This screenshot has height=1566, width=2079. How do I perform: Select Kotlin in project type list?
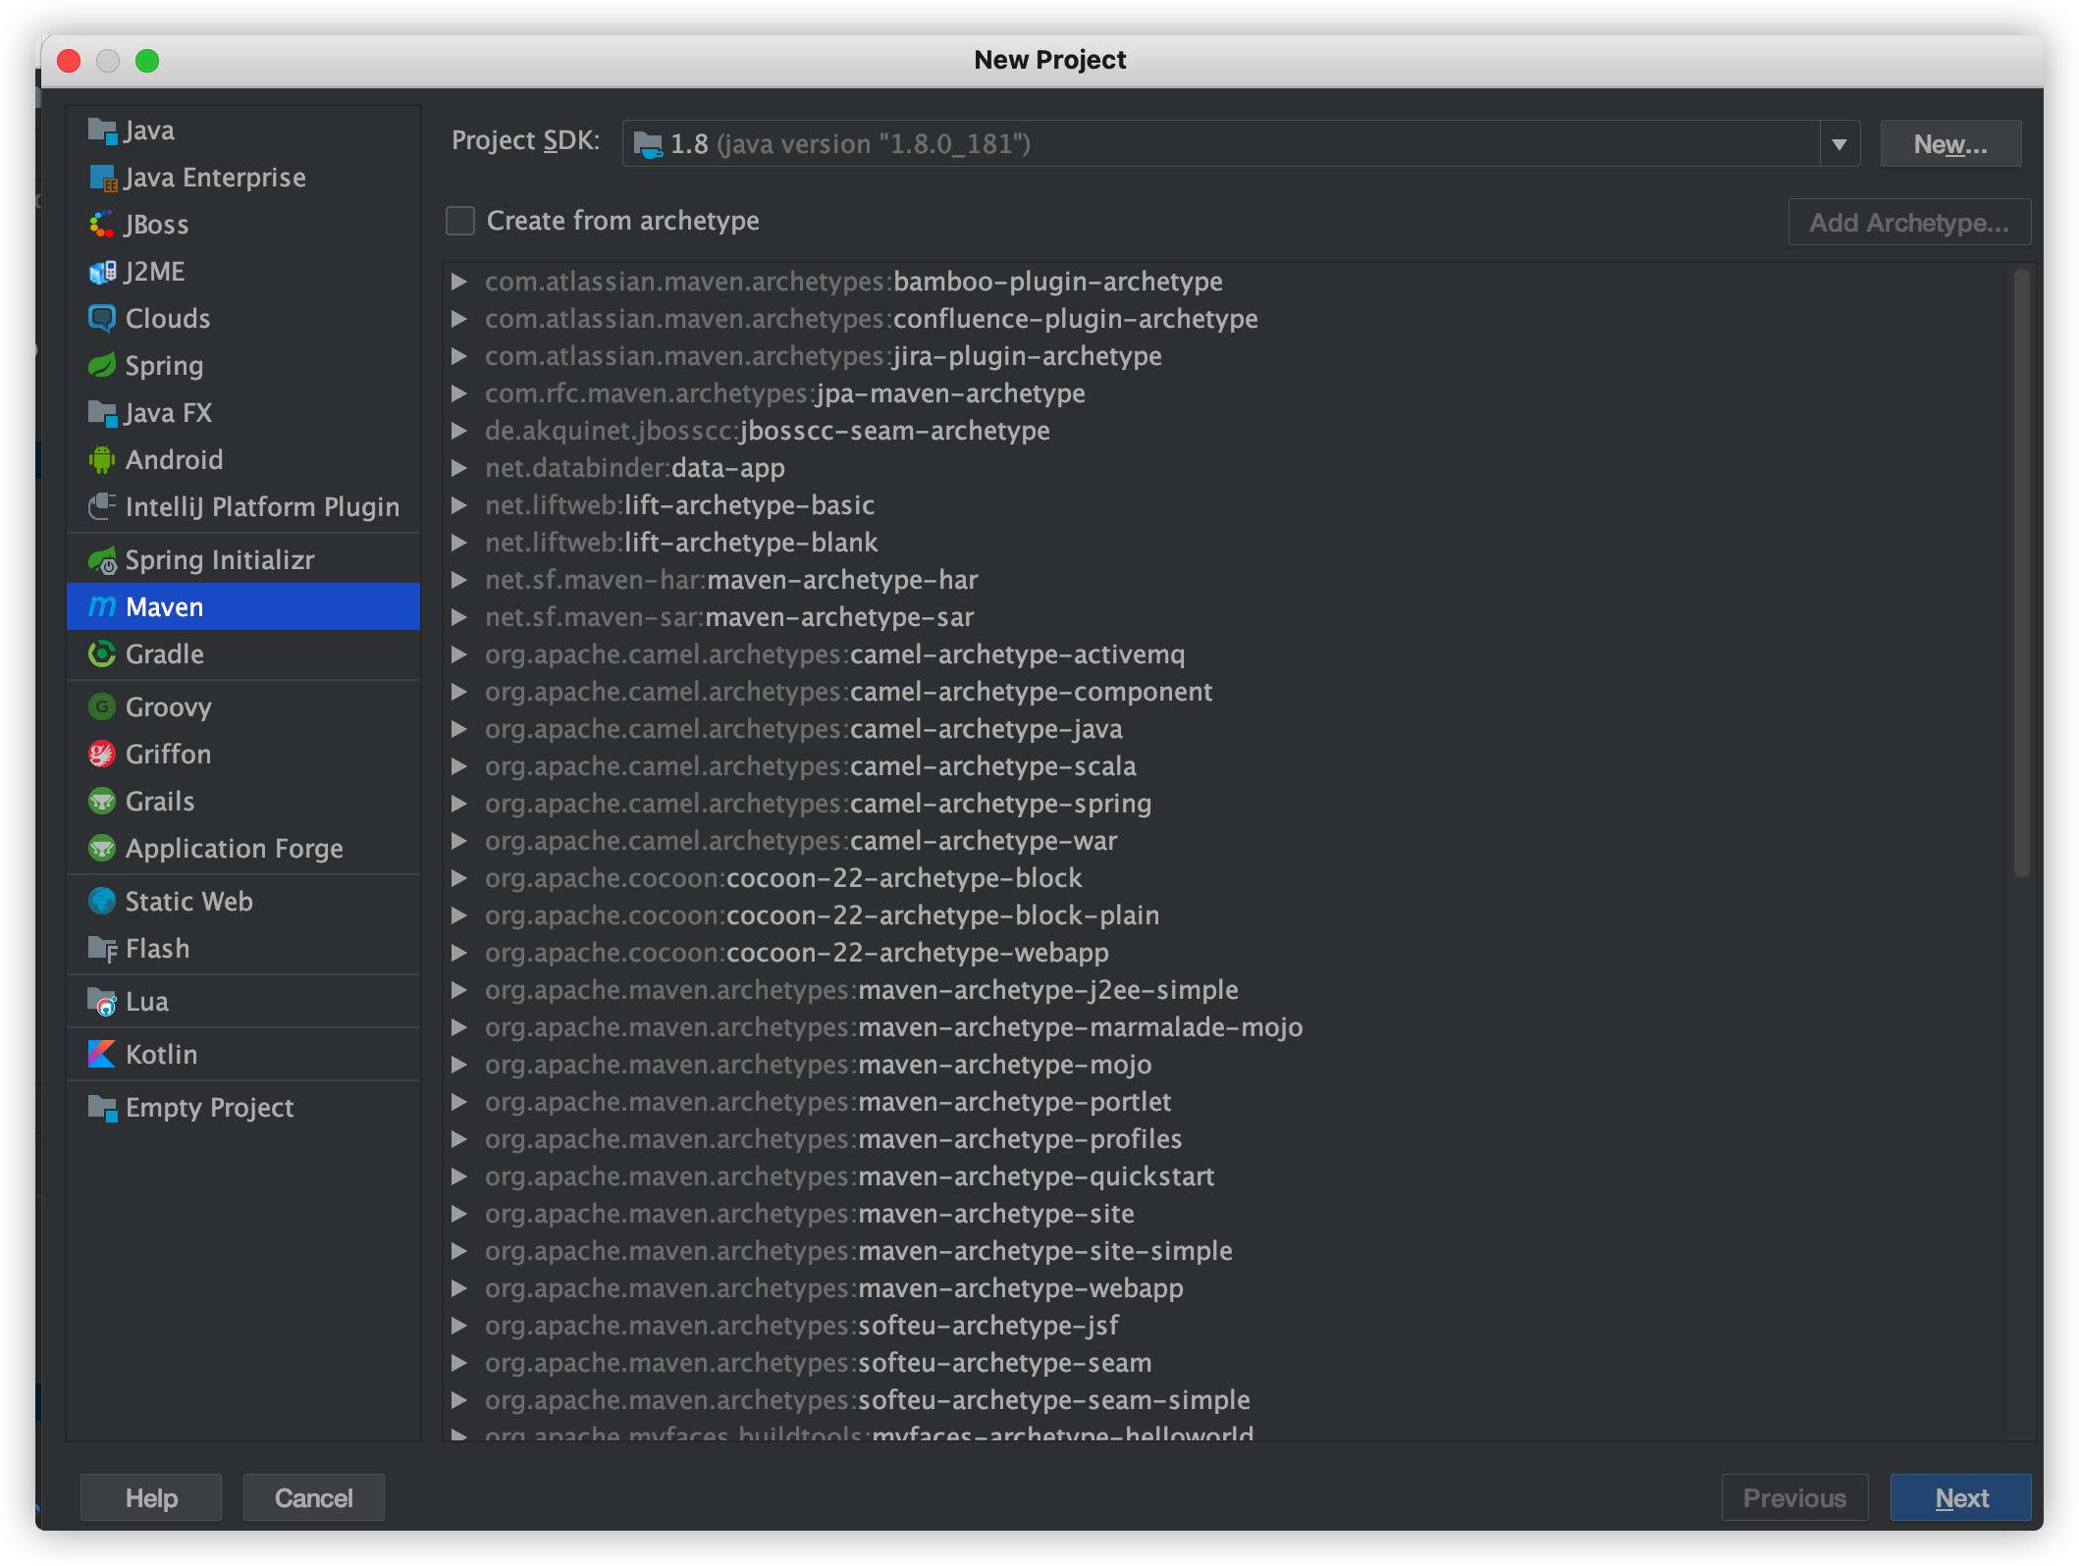pos(243,1055)
